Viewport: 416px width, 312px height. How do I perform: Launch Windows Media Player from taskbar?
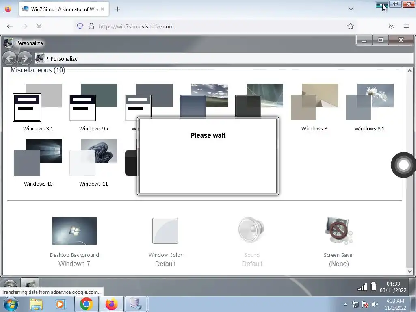[x=60, y=304]
